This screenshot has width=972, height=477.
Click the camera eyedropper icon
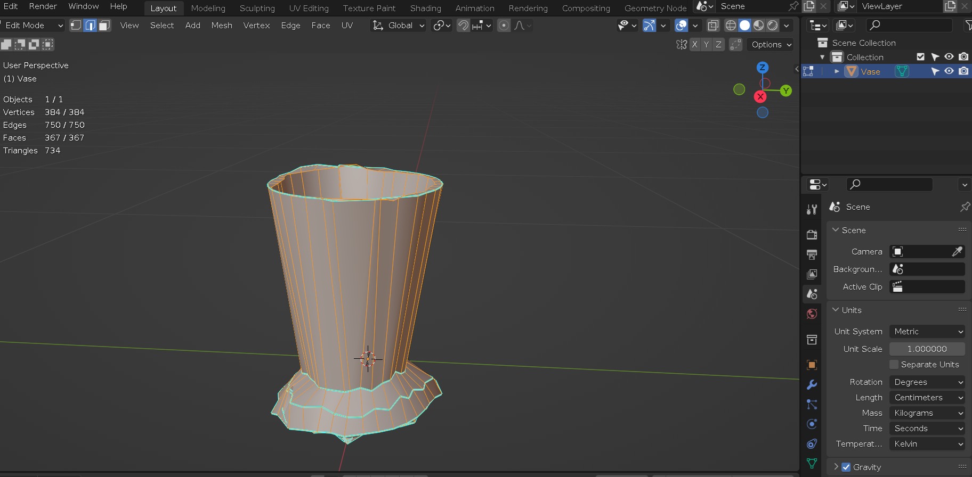pos(957,251)
